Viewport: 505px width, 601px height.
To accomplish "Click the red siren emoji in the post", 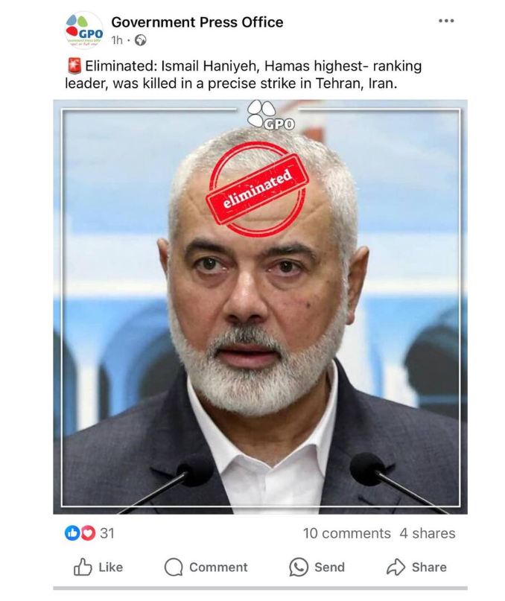I will (x=74, y=66).
